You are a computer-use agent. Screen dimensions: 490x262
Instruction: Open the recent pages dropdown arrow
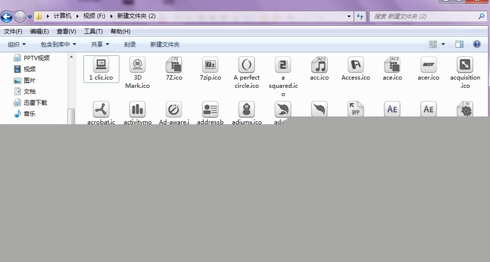30,16
